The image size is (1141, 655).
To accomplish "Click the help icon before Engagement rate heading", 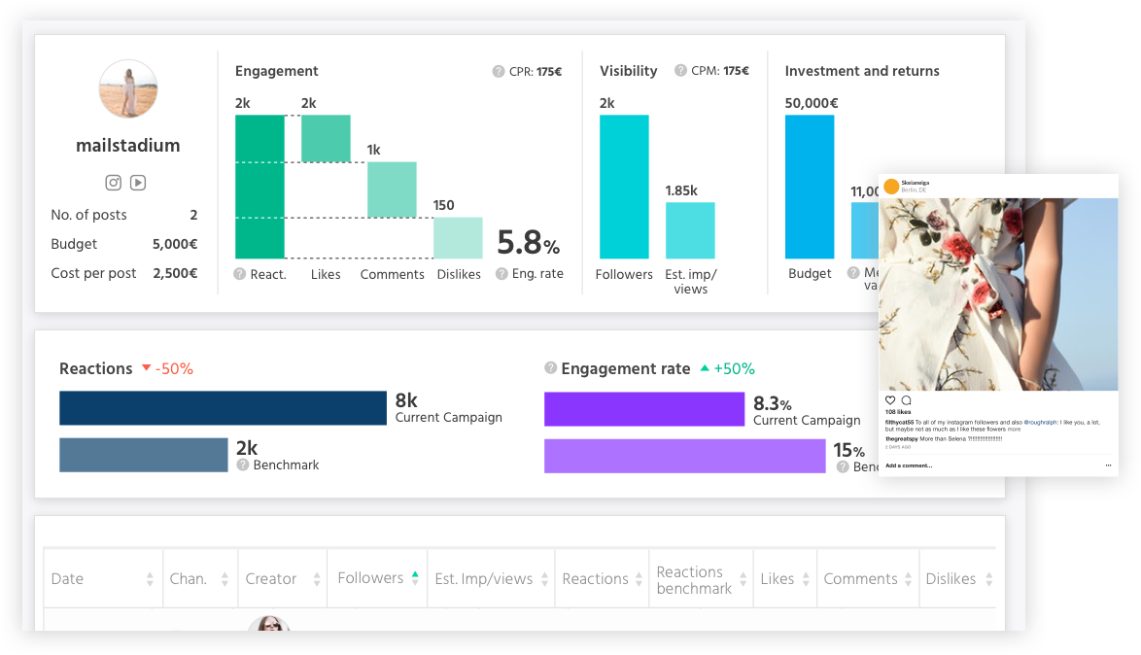I will [551, 368].
